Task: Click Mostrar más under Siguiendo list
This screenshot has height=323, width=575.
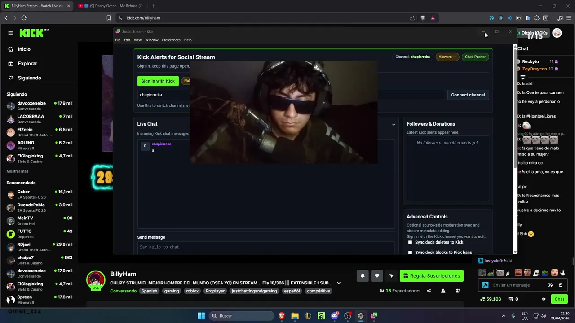Action: point(17,171)
